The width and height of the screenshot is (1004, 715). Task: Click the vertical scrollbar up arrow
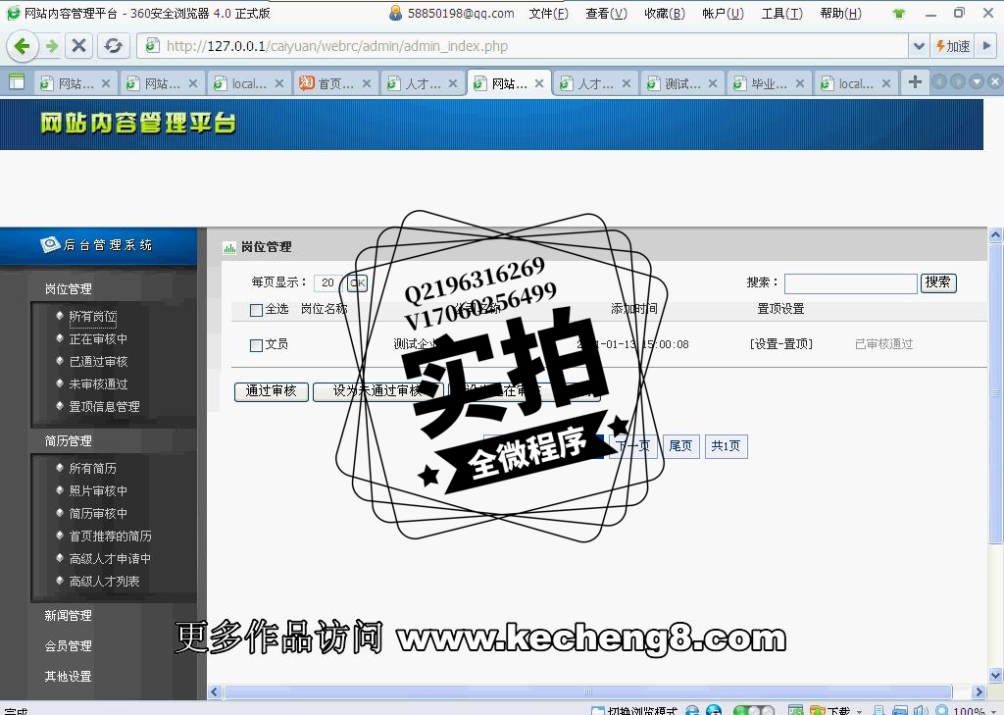(x=996, y=235)
